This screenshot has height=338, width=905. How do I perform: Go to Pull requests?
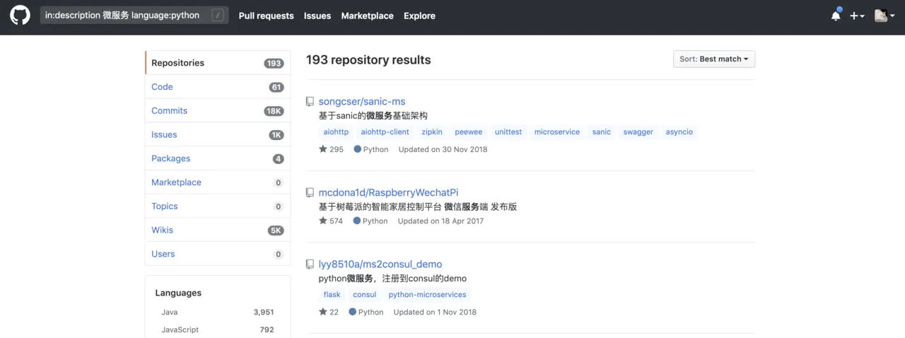(266, 16)
